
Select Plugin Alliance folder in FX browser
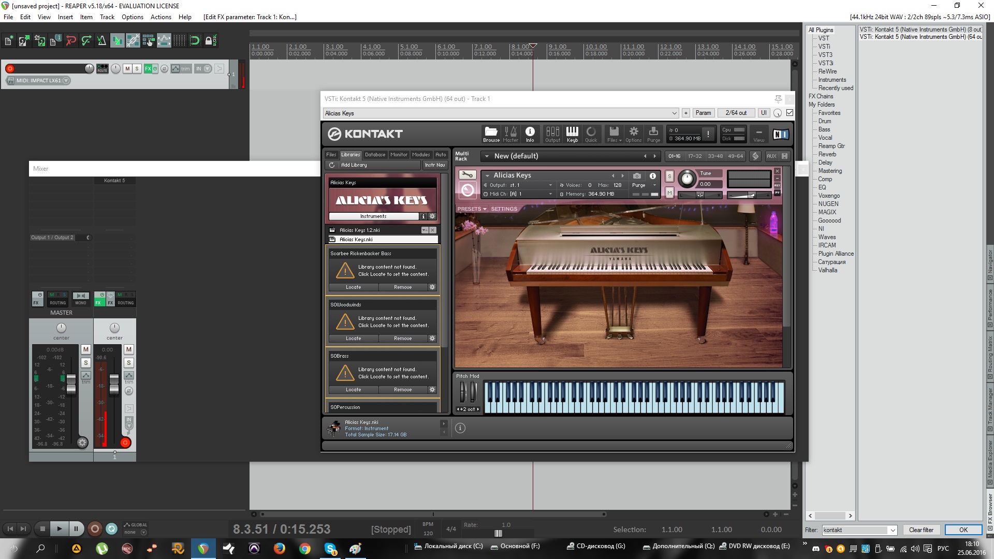coord(836,254)
